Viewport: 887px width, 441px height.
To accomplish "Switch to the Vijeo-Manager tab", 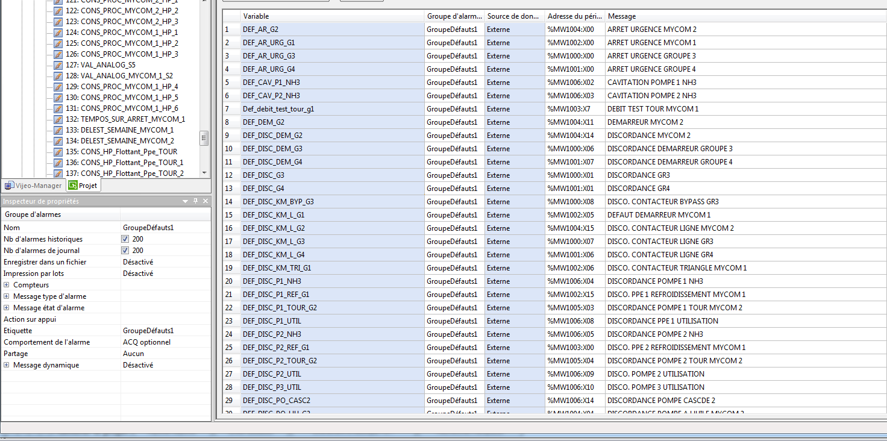I will (x=34, y=186).
